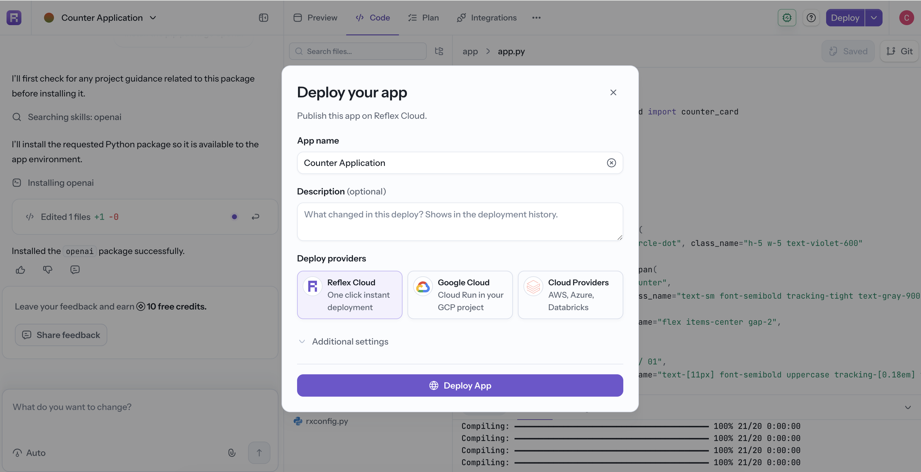Clear the App name field
This screenshot has width=921, height=472.
612,163
